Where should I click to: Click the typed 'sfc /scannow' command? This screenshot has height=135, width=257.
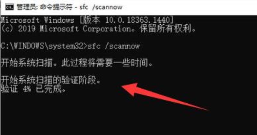113,46
